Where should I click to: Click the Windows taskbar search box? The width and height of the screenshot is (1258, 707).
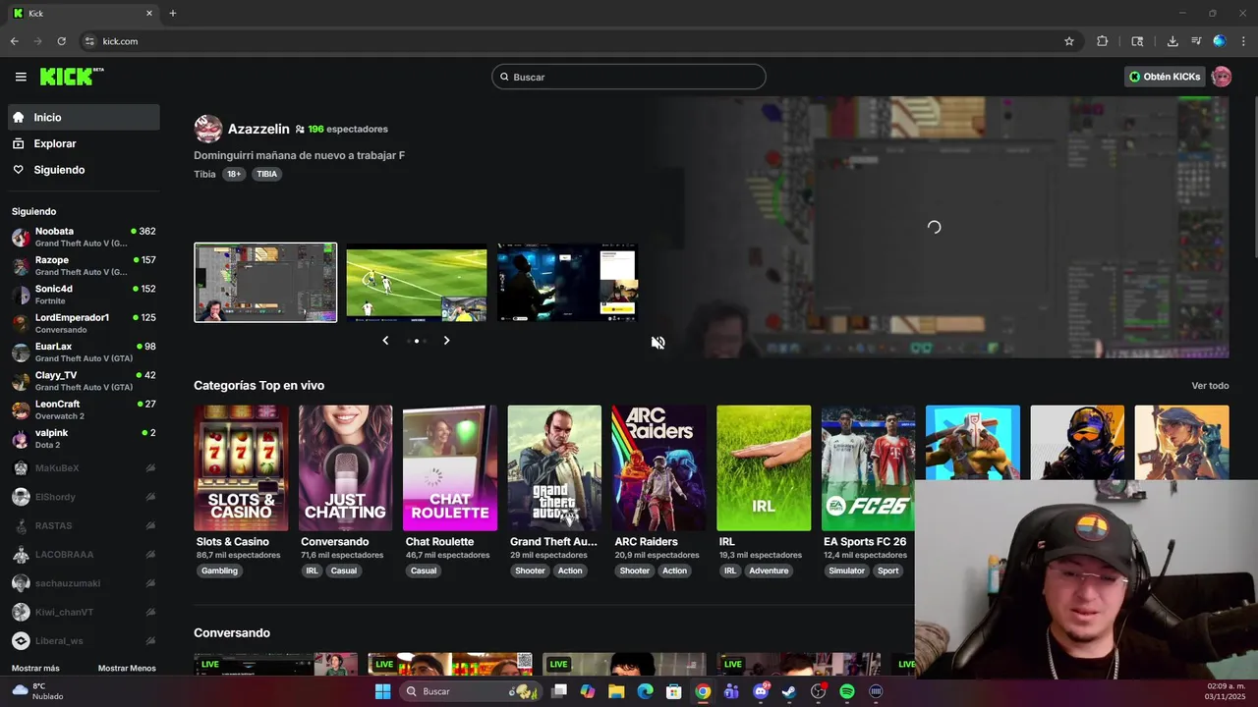click(x=472, y=691)
